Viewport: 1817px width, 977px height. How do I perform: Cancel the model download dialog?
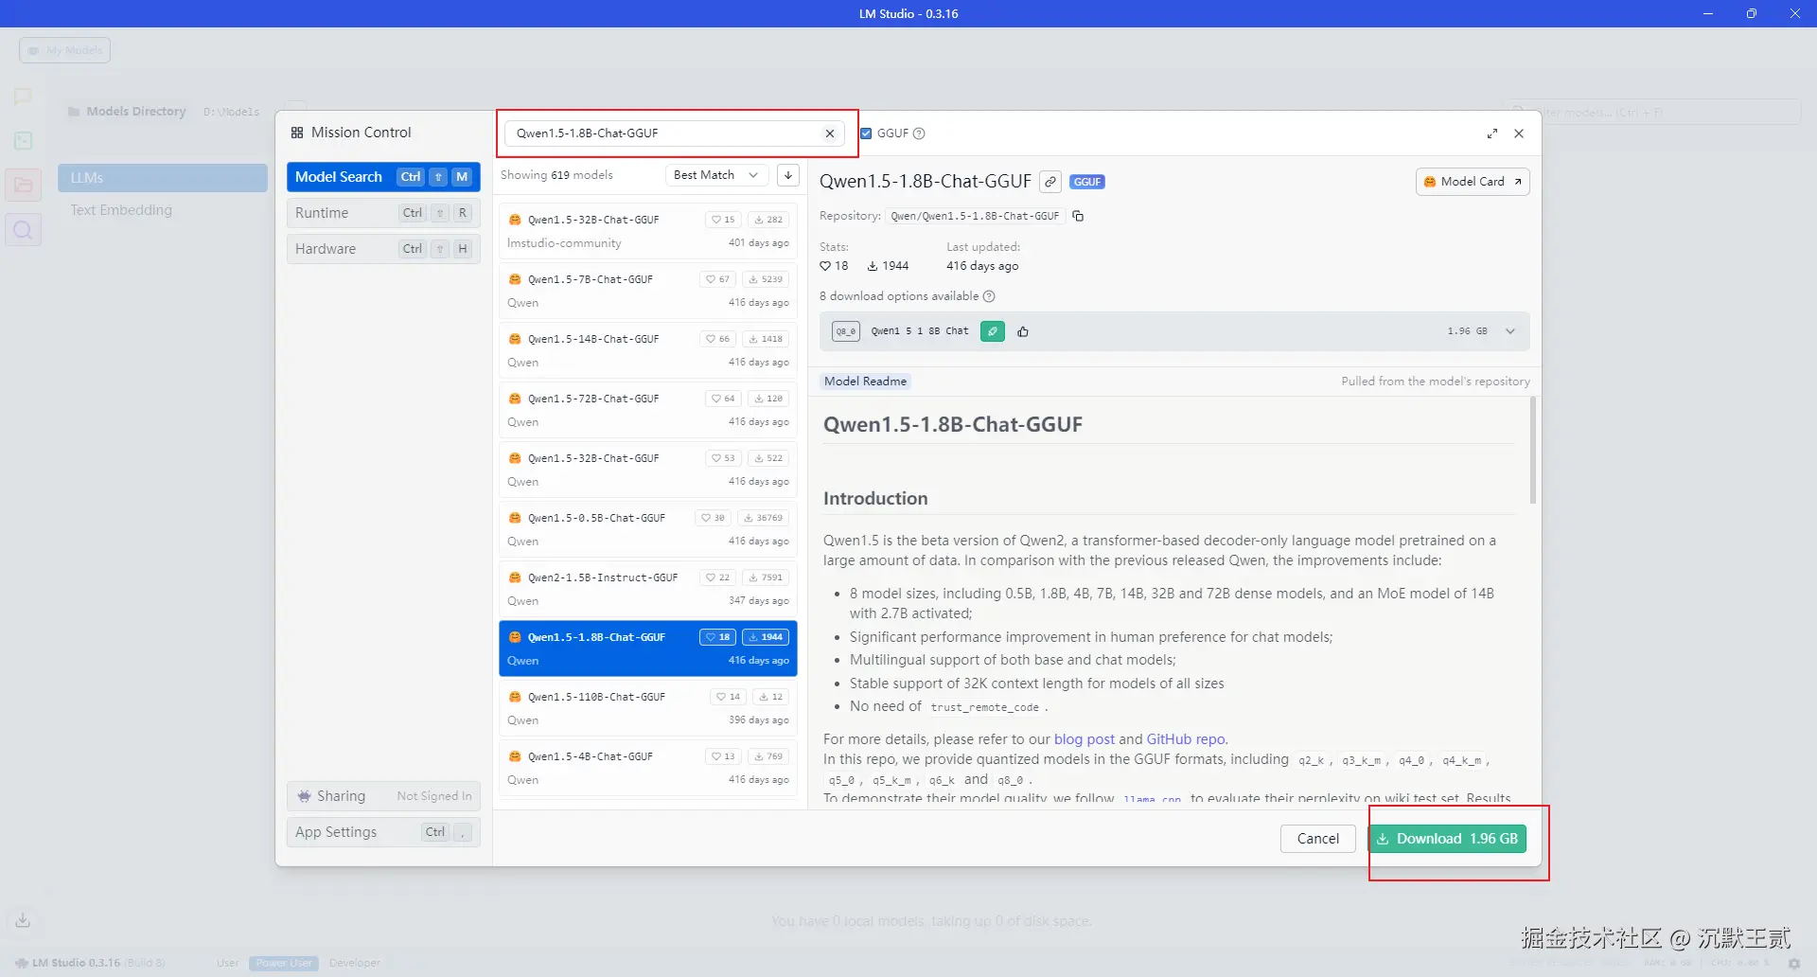(x=1318, y=839)
